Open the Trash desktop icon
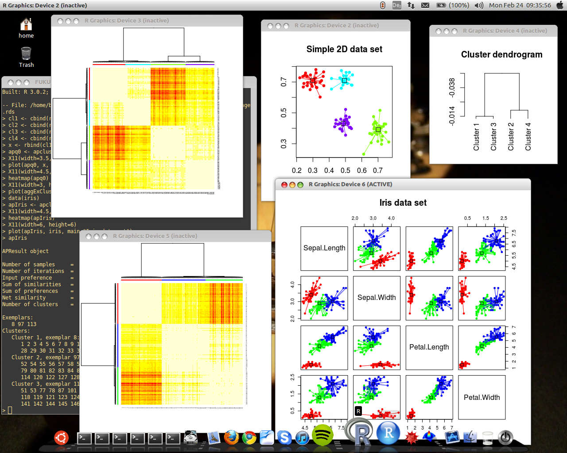 click(26, 57)
